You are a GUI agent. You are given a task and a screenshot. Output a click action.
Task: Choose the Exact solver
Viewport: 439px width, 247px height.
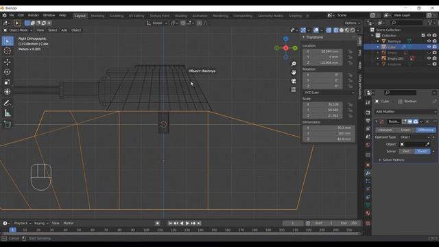[423, 151]
